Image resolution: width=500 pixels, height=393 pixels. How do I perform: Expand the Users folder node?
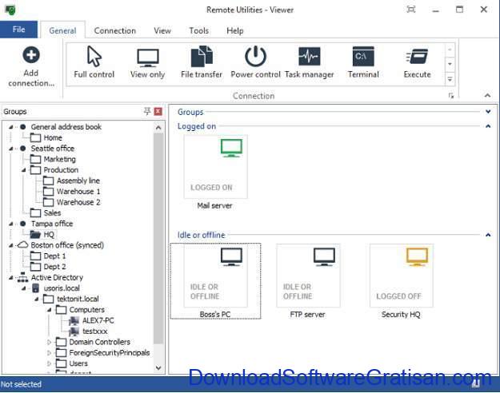(x=49, y=363)
